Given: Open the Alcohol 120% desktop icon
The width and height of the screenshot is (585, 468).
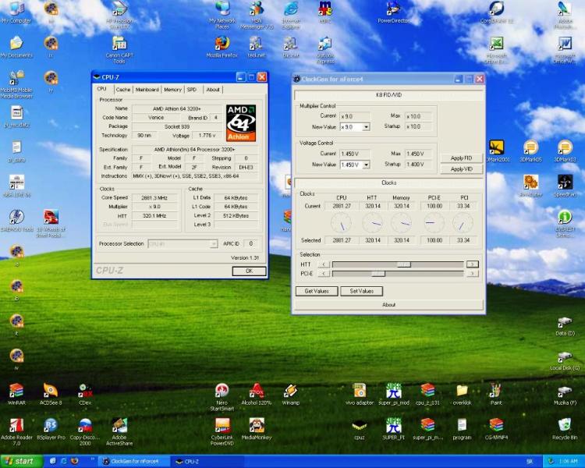Looking at the screenshot, I should (x=256, y=390).
